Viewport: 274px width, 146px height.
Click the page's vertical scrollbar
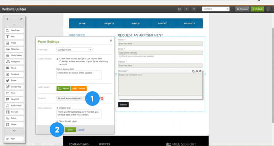click(273, 75)
